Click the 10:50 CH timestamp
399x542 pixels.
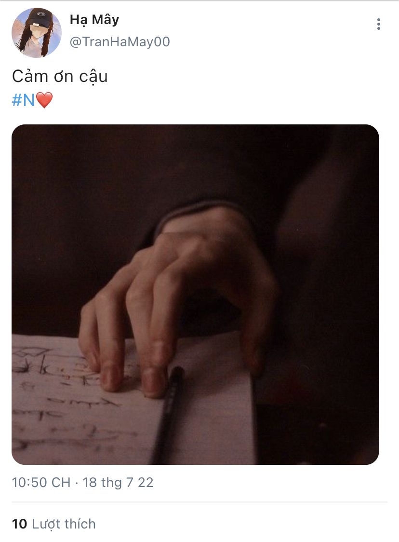pyautogui.click(x=41, y=483)
